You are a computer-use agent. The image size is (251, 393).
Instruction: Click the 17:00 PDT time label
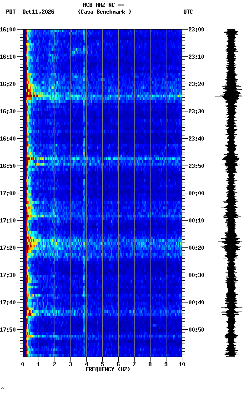click(x=8, y=193)
